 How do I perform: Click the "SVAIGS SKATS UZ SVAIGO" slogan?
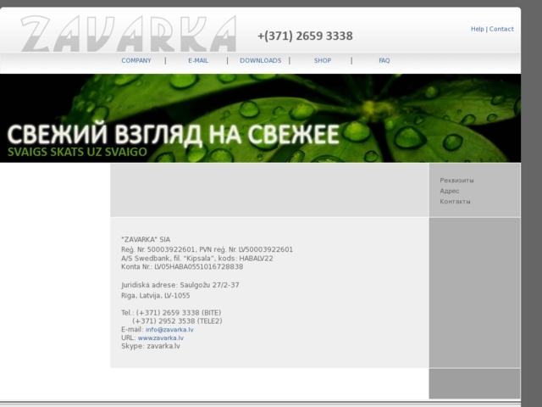[x=77, y=152]
